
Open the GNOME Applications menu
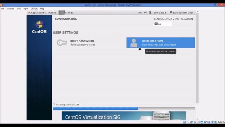pyautogui.click(x=38, y=13)
